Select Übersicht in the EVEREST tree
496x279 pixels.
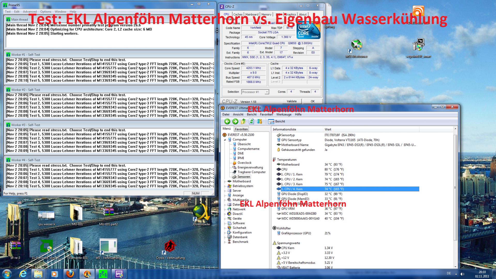point(244,144)
